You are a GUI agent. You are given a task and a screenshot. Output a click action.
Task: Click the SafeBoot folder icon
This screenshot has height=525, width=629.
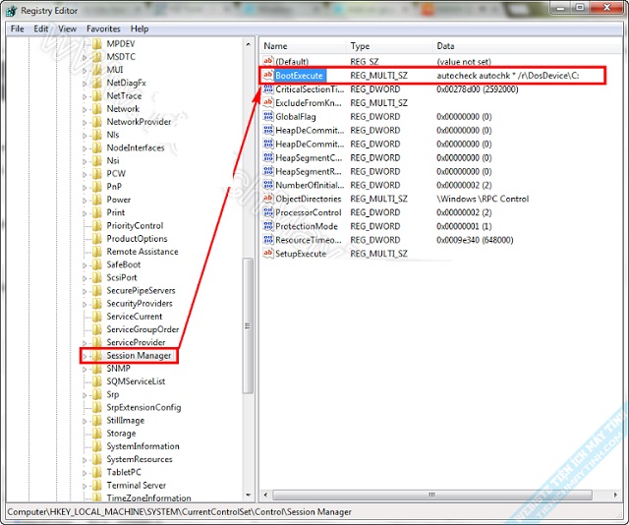pyautogui.click(x=96, y=264)
